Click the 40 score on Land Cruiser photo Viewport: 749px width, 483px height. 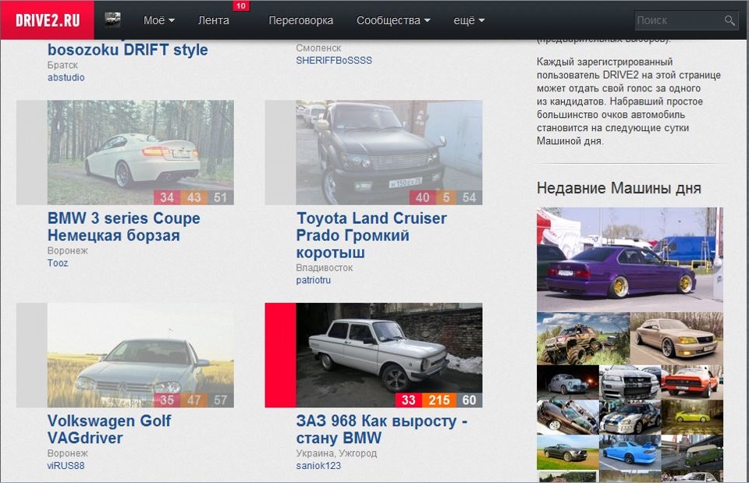pyautogui.click(x=422, y=197)
